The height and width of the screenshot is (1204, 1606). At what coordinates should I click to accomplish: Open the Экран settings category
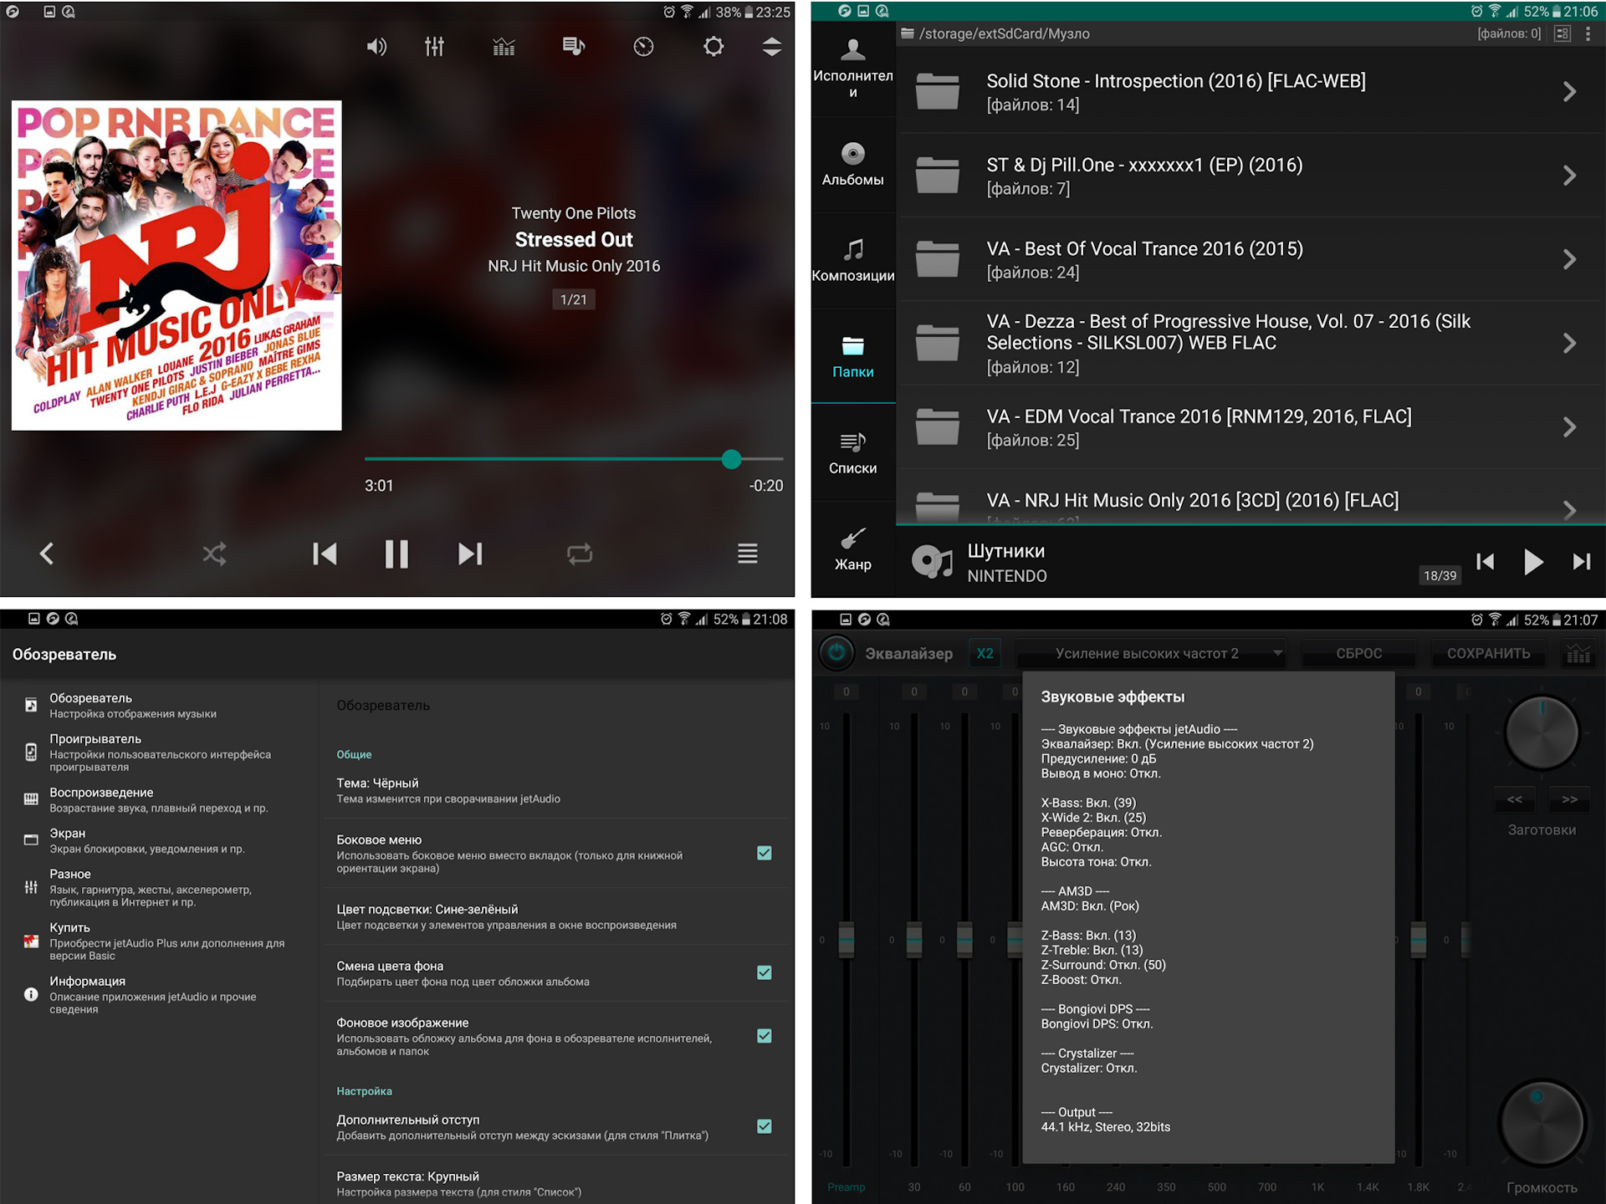pyautogui.click(x=159, y=840)
